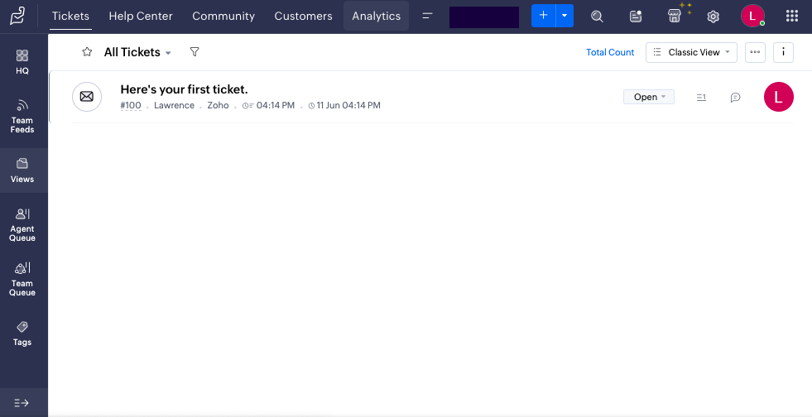Open the Customers tab
The height and width of the screenshot is (417, 812).
coord(303,16)
